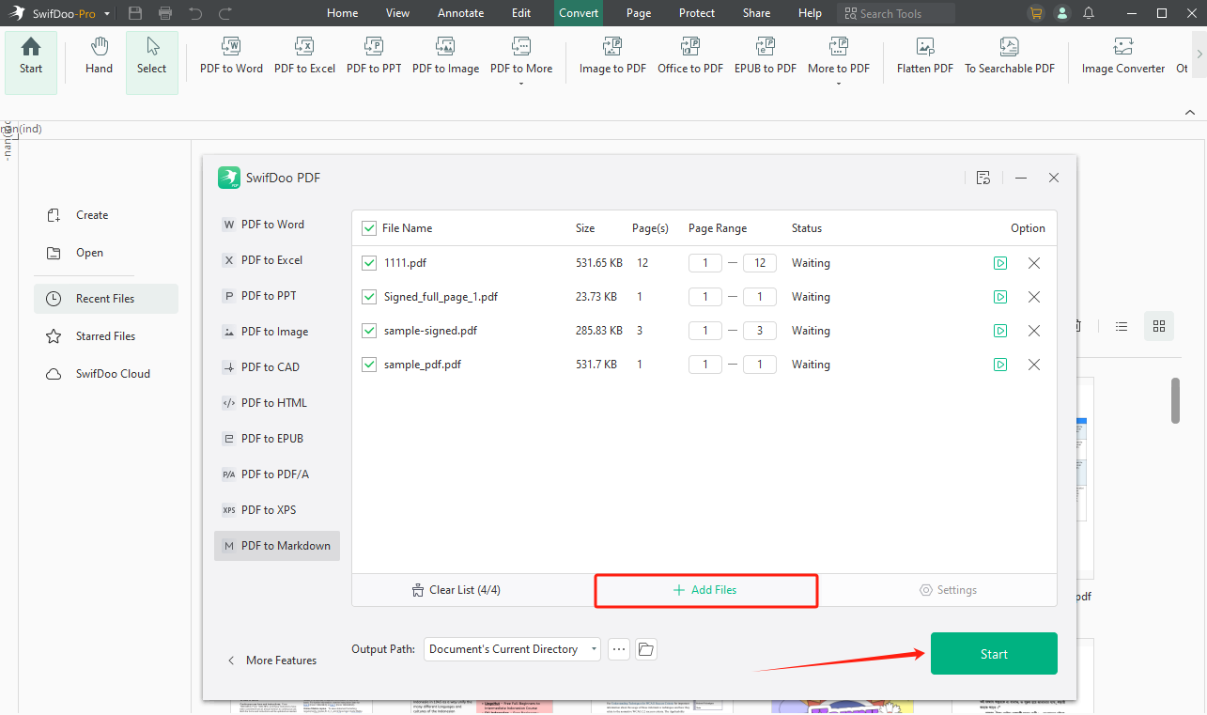Open the Protect ribbon tab
This screenshot has height=715, width=1207.
[697, 13]
